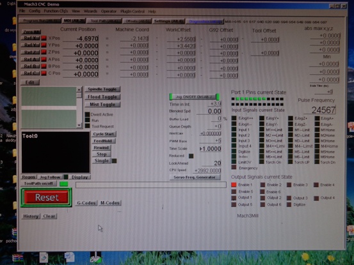The image size is (354, 265).
Task: Toggle the Spindle on or off
Action: [102, 89]
